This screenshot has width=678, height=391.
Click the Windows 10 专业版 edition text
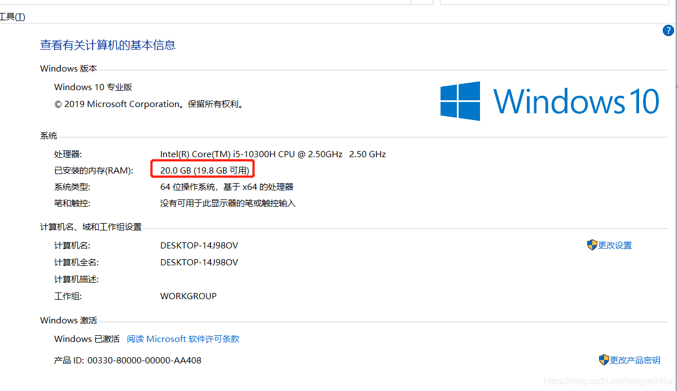93,87
